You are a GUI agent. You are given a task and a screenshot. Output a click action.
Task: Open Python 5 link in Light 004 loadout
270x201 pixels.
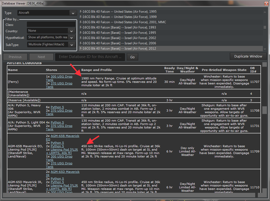(57, 122)
